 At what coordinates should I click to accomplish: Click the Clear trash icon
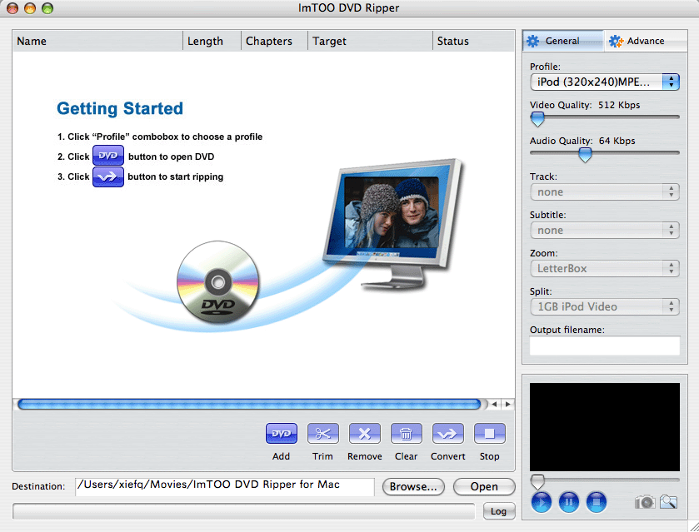pos(406,434)
